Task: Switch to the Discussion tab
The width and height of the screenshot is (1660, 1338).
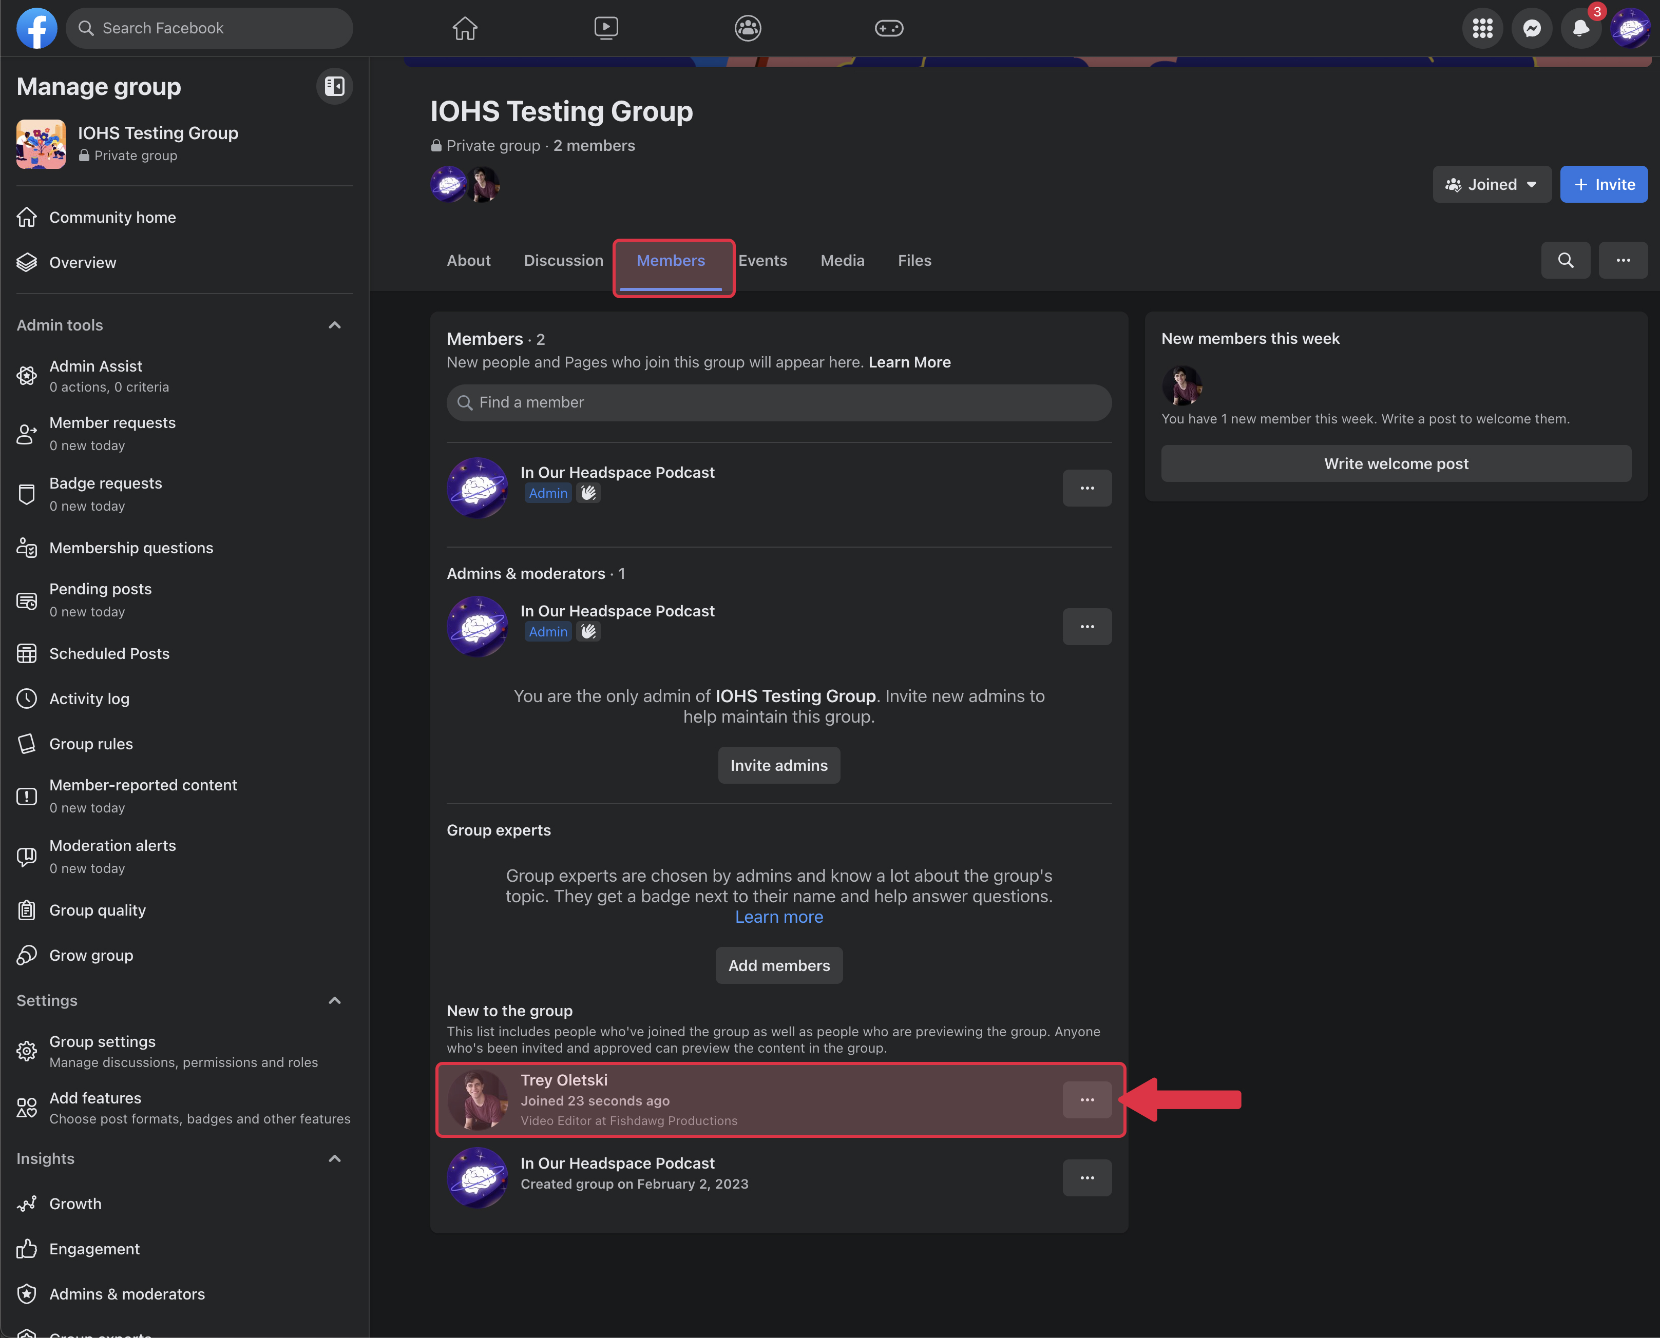Action: (x=564, y=261)
